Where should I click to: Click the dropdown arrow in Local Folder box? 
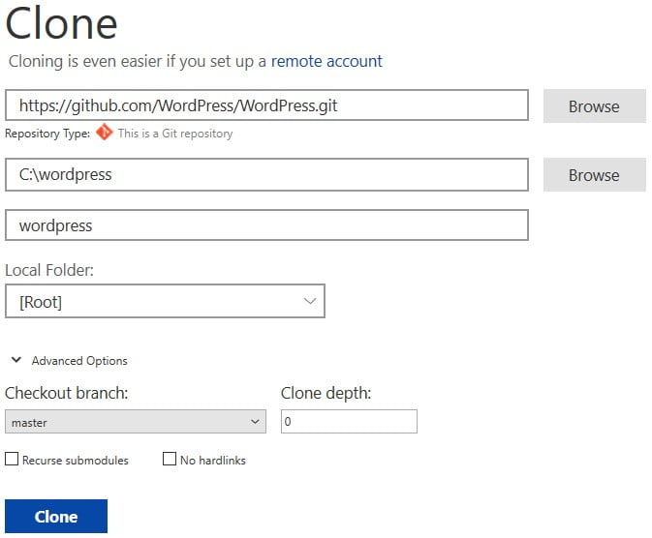[310, 301]
